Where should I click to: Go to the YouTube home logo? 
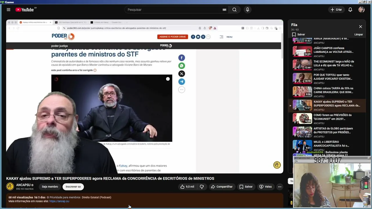pos(25,10)
